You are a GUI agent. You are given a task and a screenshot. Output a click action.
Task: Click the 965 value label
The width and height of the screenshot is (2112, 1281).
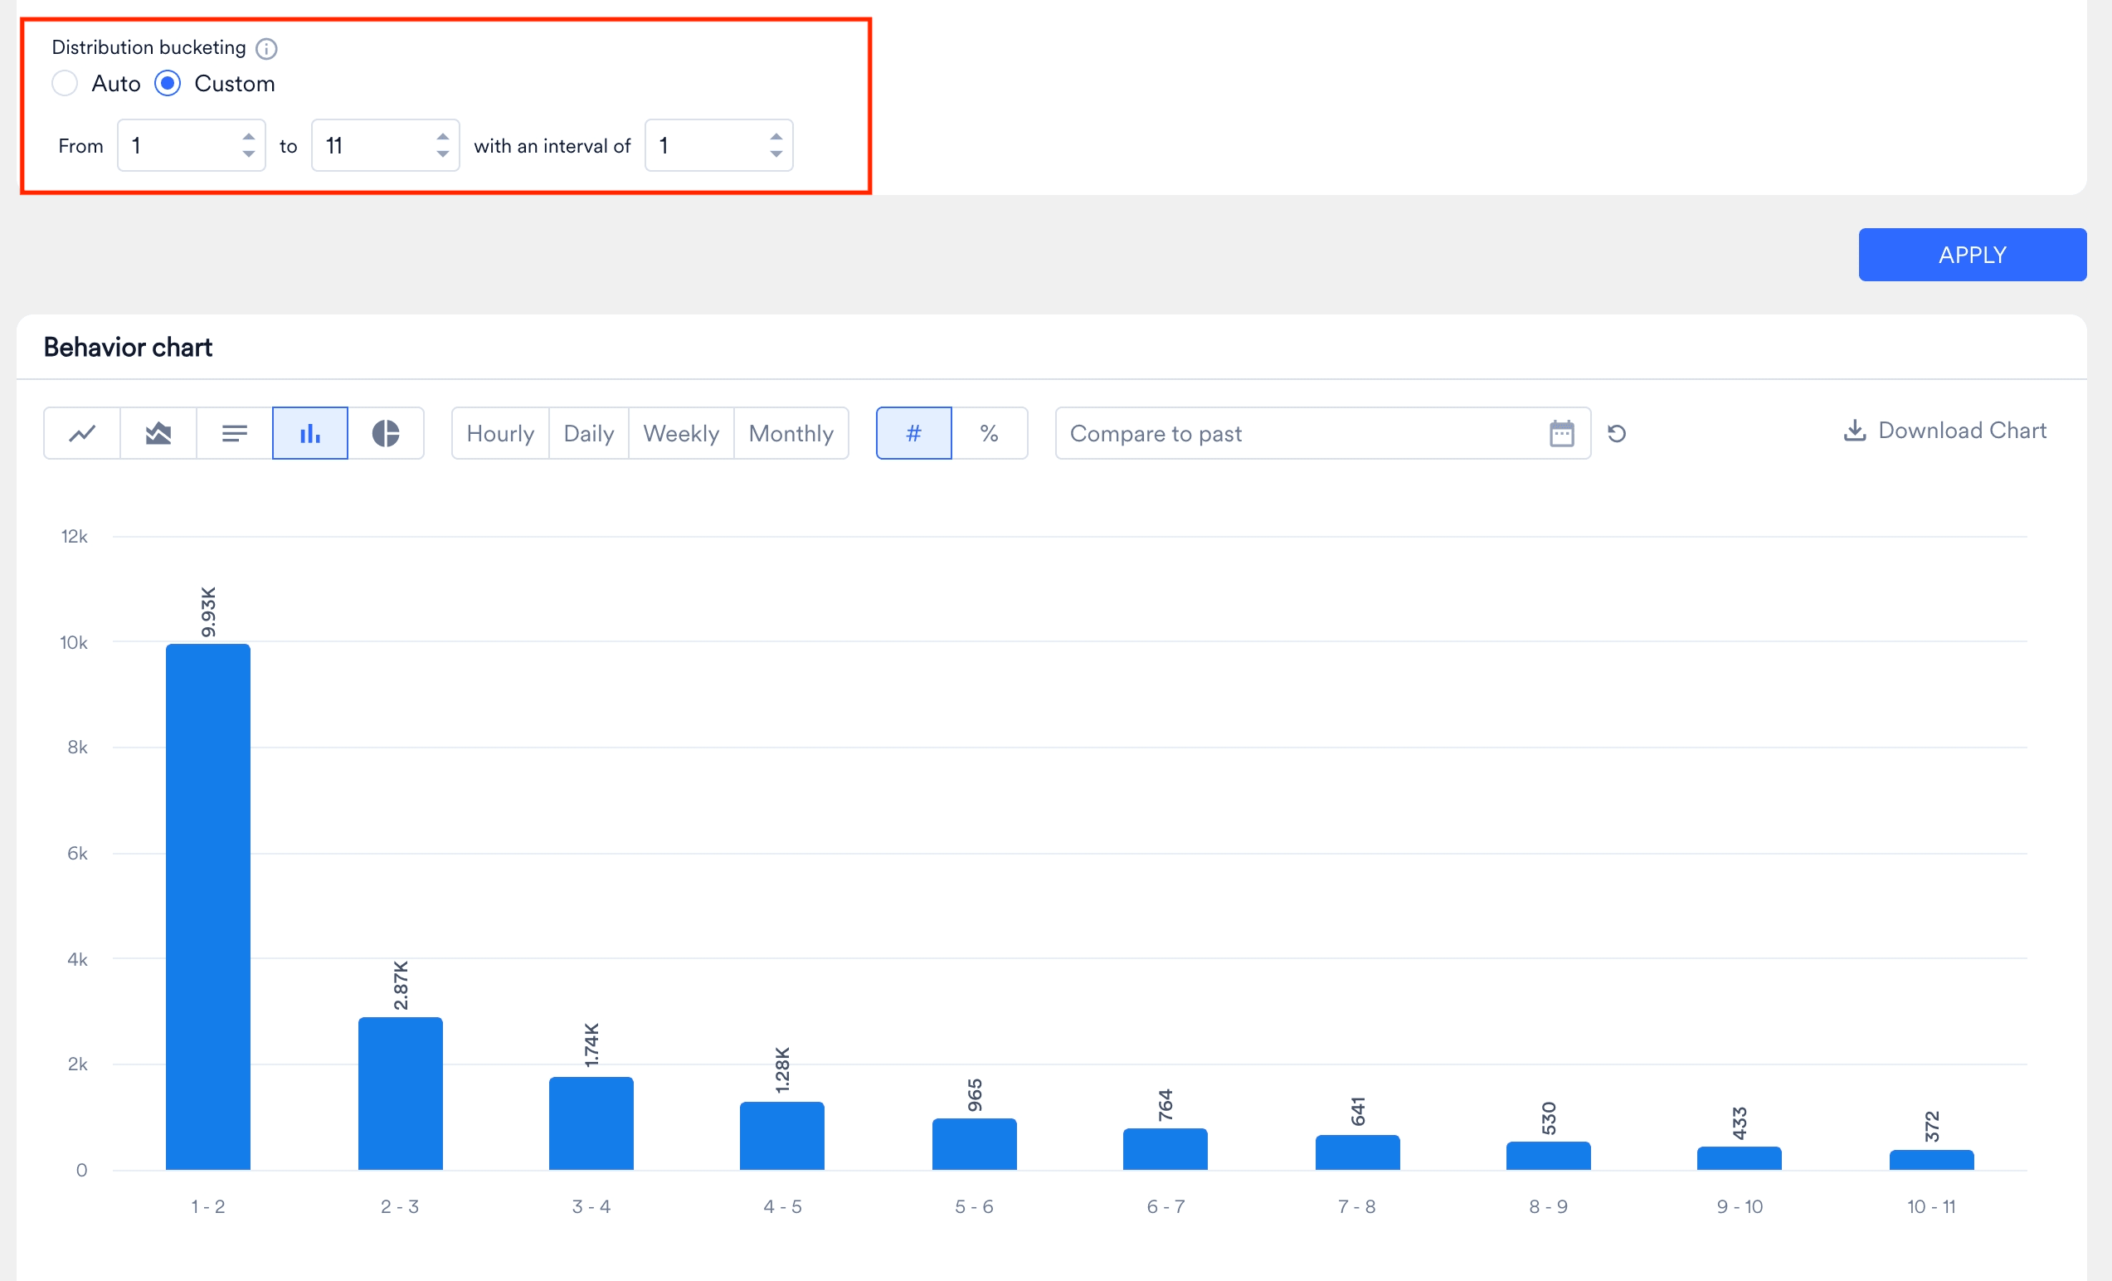(975, 1095)
